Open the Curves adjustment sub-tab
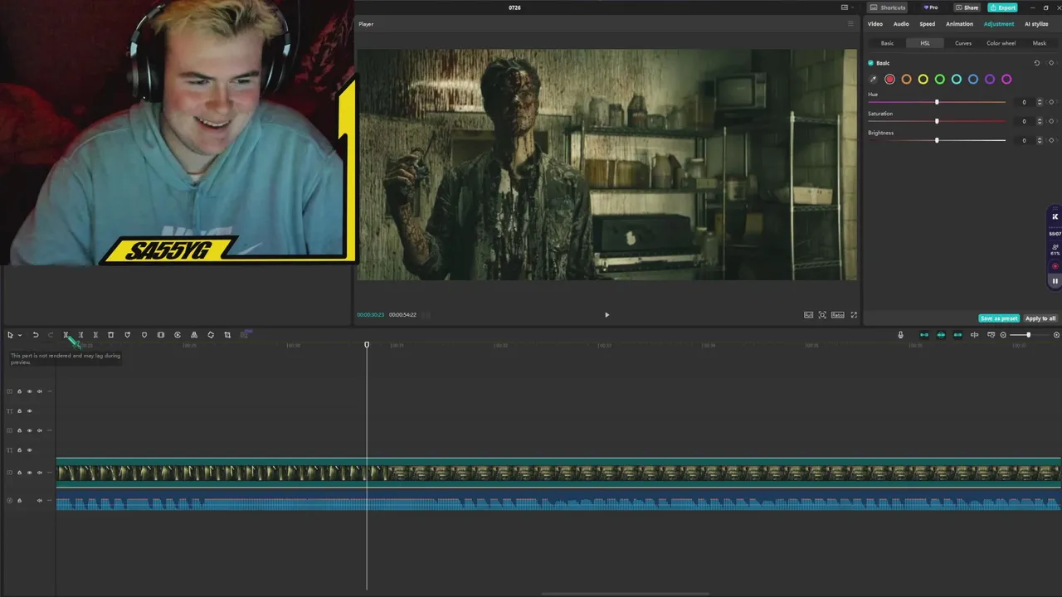 click(x=963, y=43)
